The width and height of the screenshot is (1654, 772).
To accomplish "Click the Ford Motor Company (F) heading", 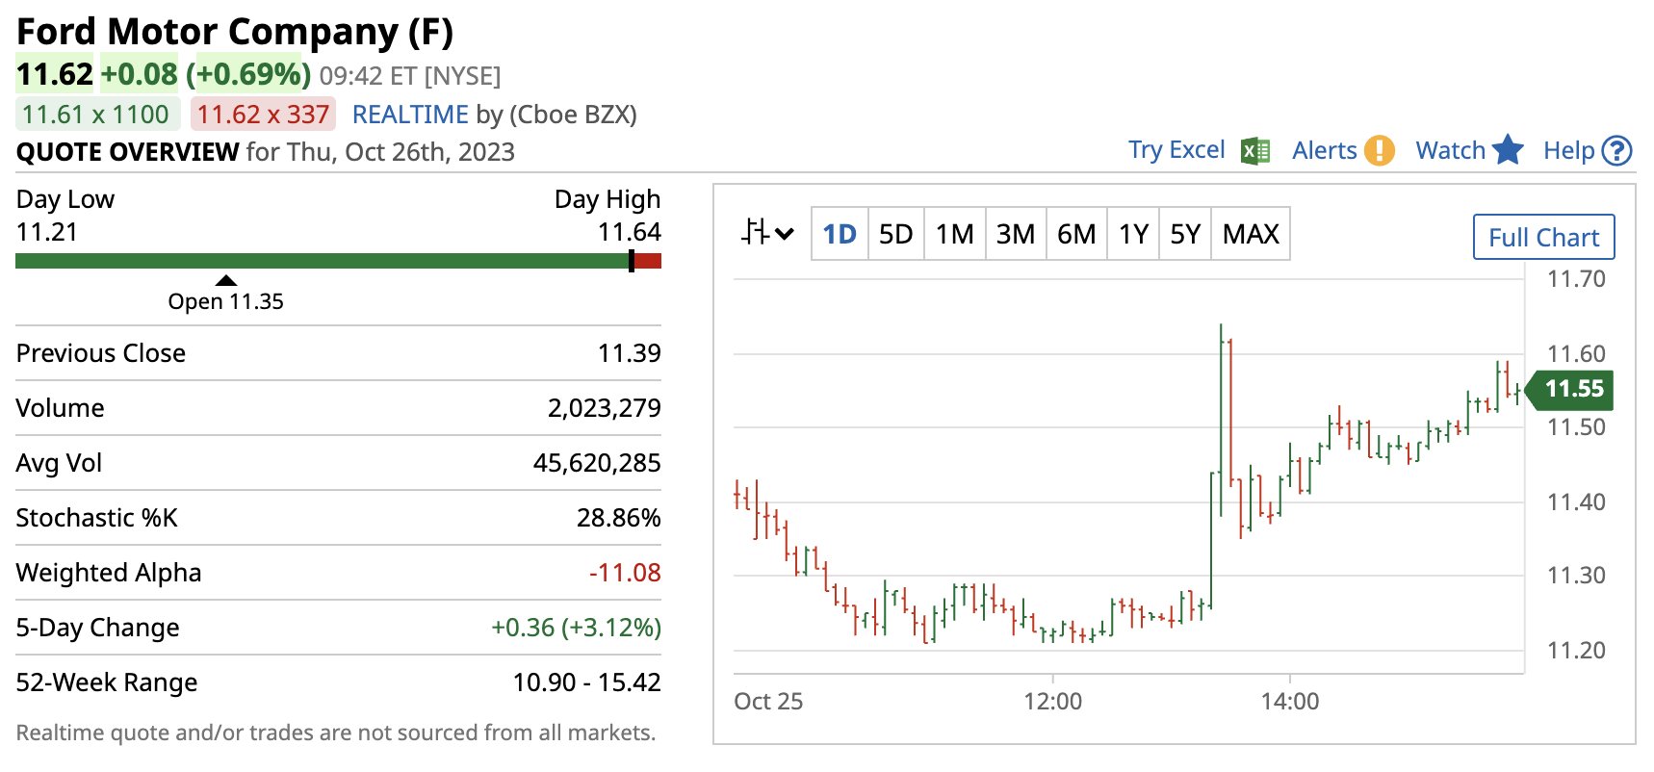I will 235,32.
